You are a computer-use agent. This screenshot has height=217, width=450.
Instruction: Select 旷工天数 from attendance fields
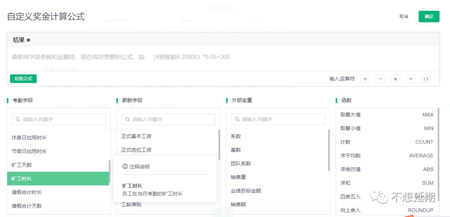coord(22,165)
